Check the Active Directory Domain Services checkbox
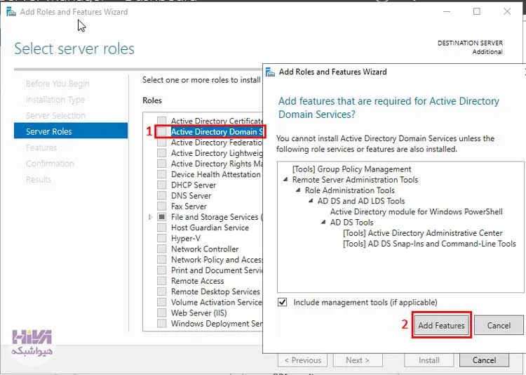Screen dimensions: 526x375 pyautogui.click(x=162, y=131)
